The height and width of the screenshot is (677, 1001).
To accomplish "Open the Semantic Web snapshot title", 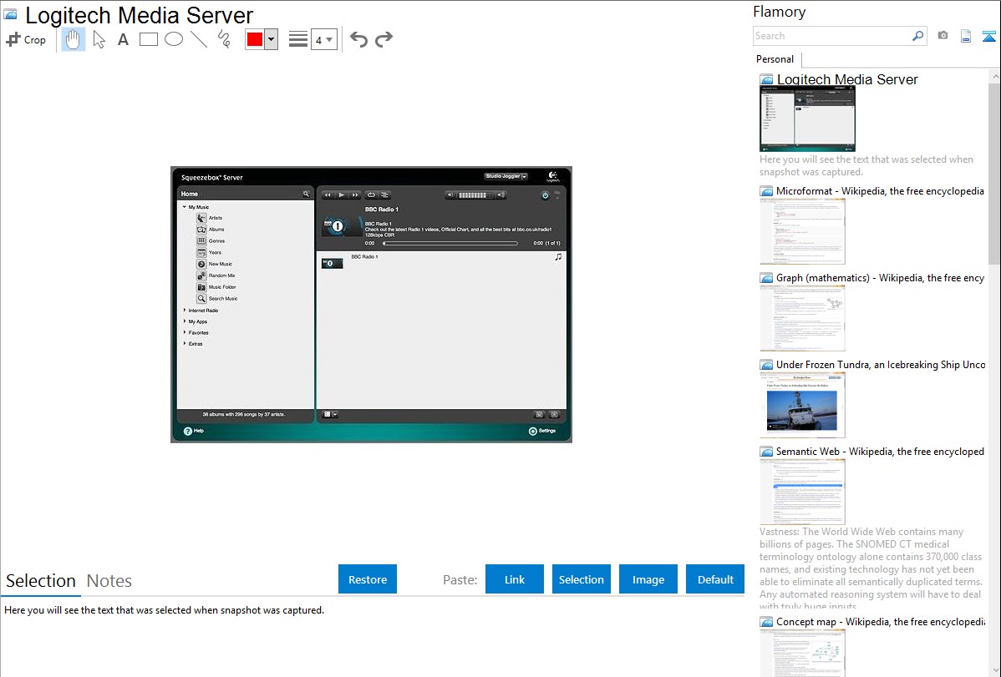I will coord(880,451).
